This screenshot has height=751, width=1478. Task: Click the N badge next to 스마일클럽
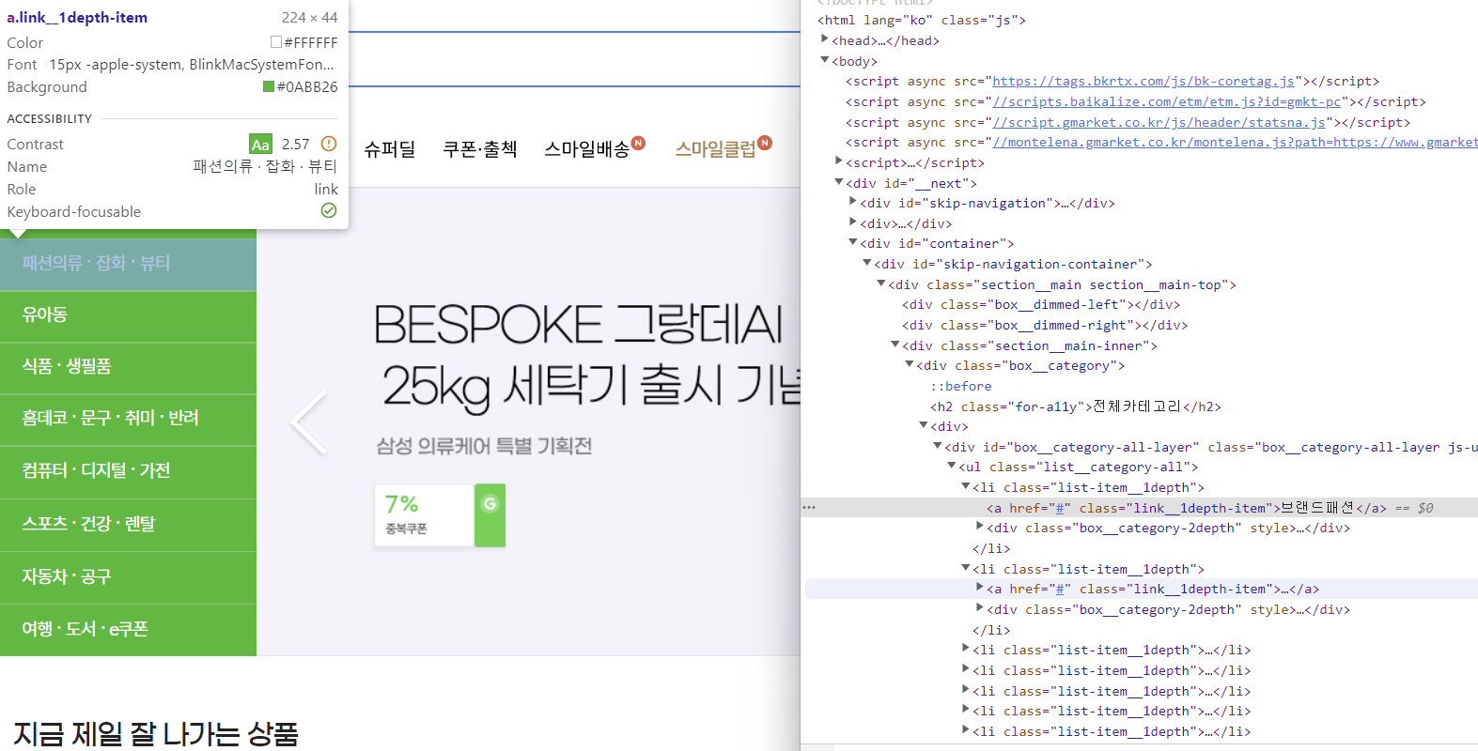coord(765,143)
